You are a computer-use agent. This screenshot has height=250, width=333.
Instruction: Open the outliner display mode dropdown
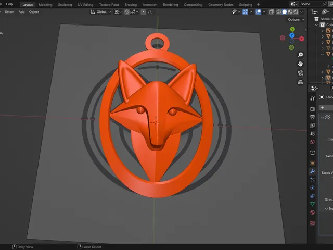click(x=325, y=12)
